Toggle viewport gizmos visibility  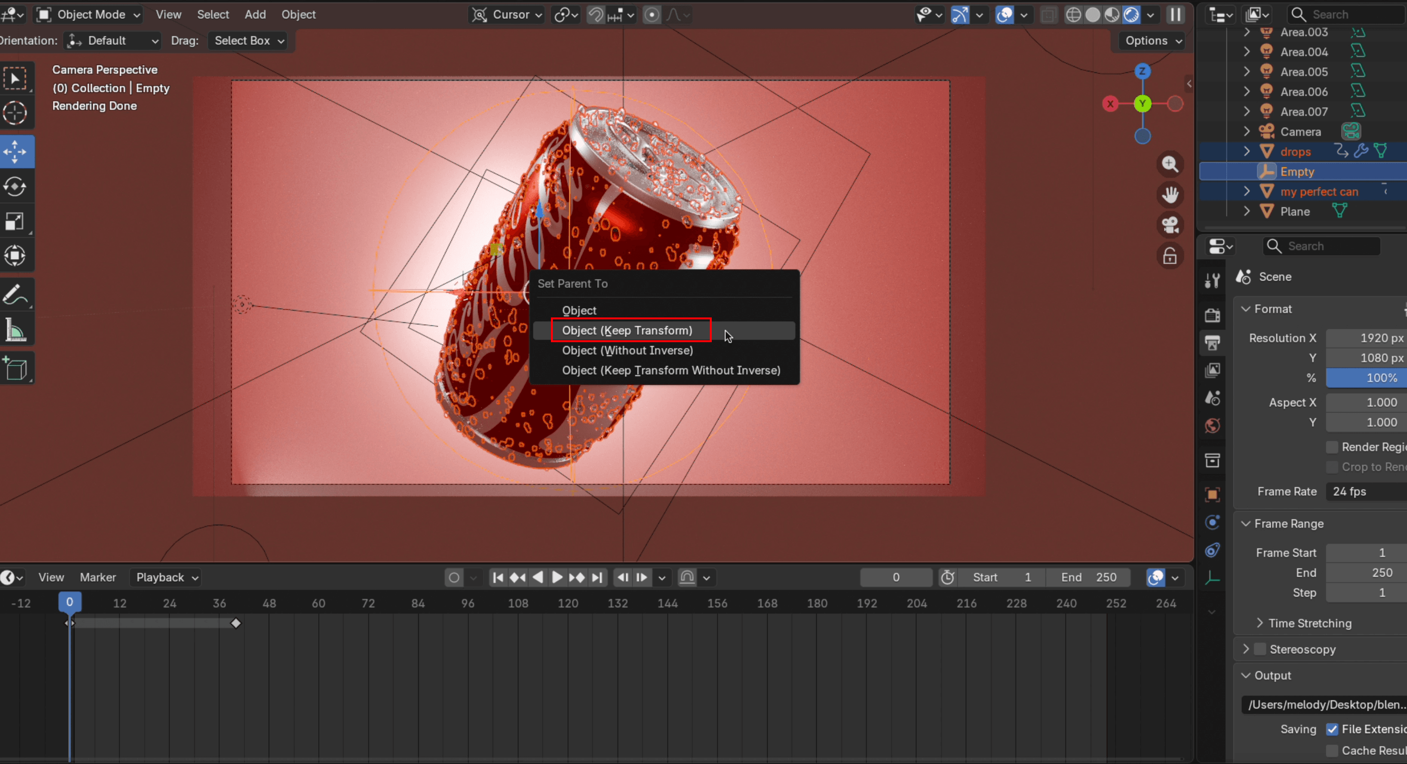point(960,15)
